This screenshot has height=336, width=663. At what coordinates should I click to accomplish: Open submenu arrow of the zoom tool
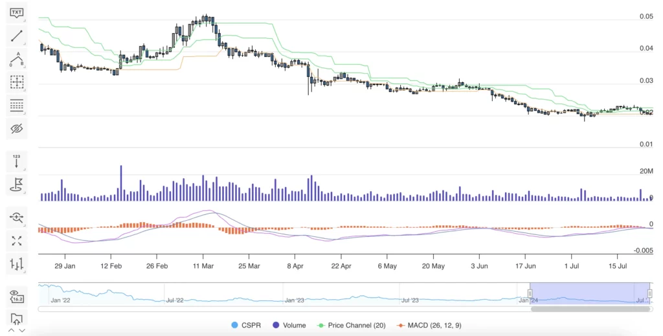click(25, 225)
